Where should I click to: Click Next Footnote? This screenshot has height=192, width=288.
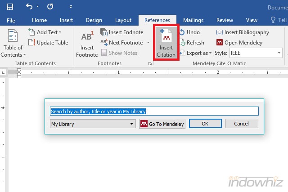point(122,43)
